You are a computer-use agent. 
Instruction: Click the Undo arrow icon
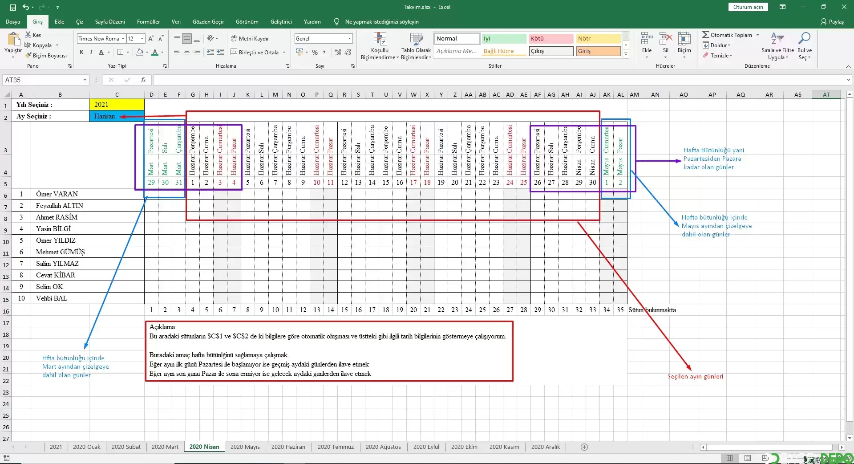click(26, 7)
